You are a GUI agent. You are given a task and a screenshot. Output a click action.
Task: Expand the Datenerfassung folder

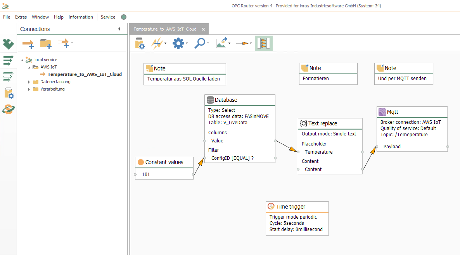(29, 82)
